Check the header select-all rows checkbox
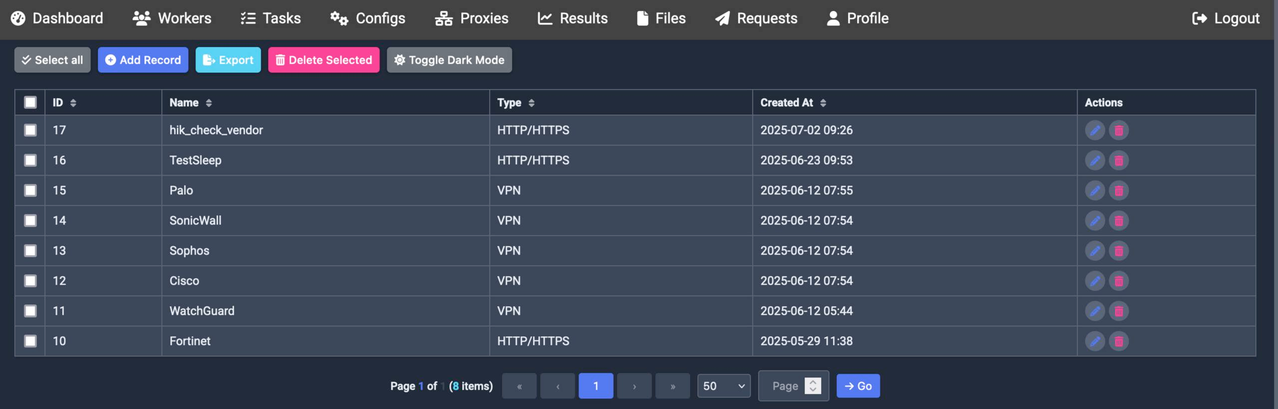This screenshot has width=1278, height=409. pyautogui.click(x=30, y=102)
